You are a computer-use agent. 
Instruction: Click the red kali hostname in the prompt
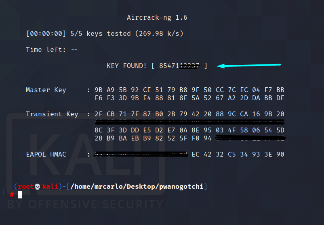[50, 186]
